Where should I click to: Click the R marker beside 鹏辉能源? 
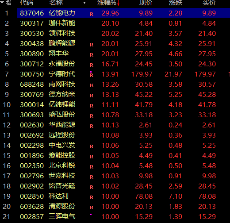92,45
